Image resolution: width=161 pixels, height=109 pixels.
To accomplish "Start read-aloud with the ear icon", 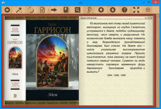I will pyautogui.click(x=89, y=10).
